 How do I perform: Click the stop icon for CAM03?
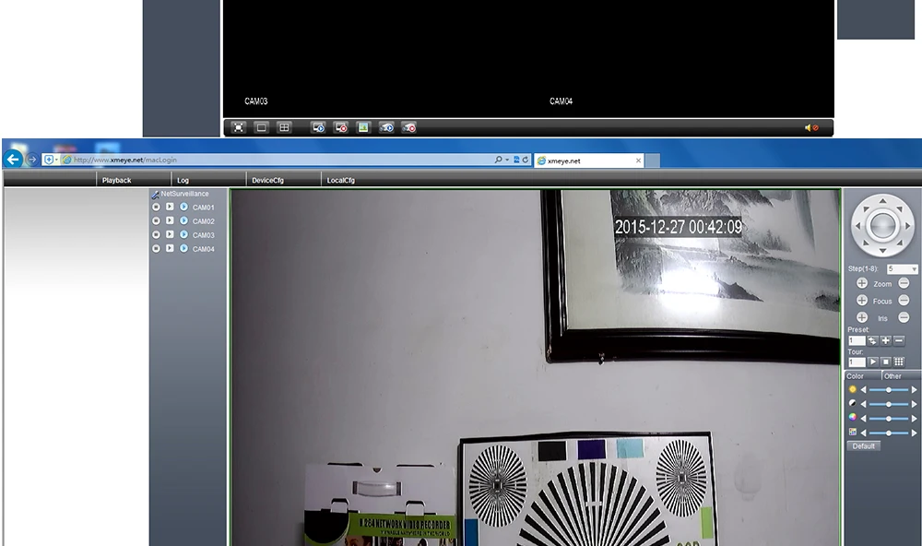pyautogui.click(x=156, y=235)
